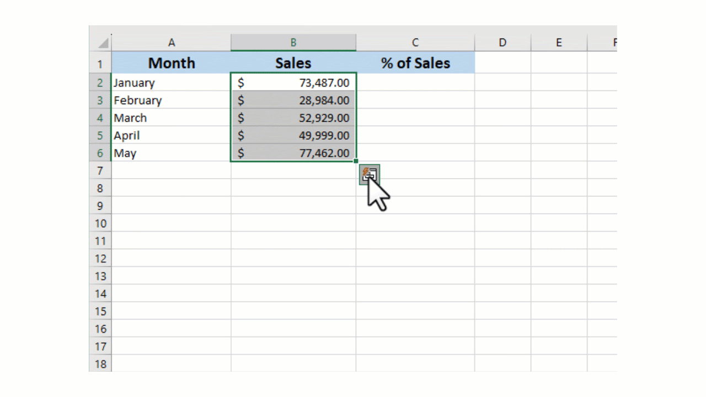
Task: Select row 2 header
Action: click(x=100, y=83)
